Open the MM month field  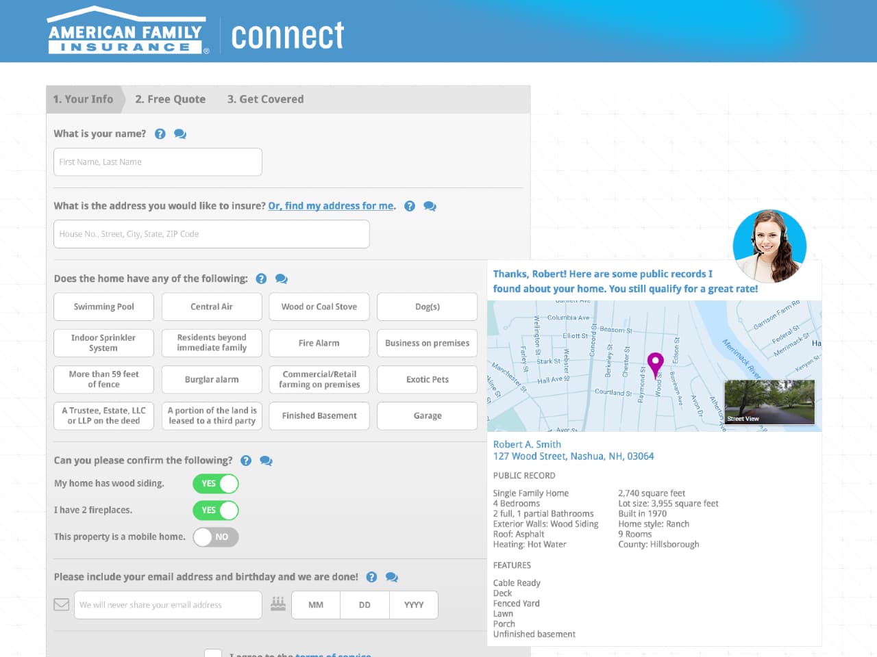[315, 604]
